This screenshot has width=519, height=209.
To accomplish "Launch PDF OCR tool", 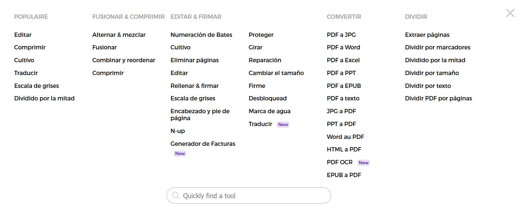I will 339,162.
